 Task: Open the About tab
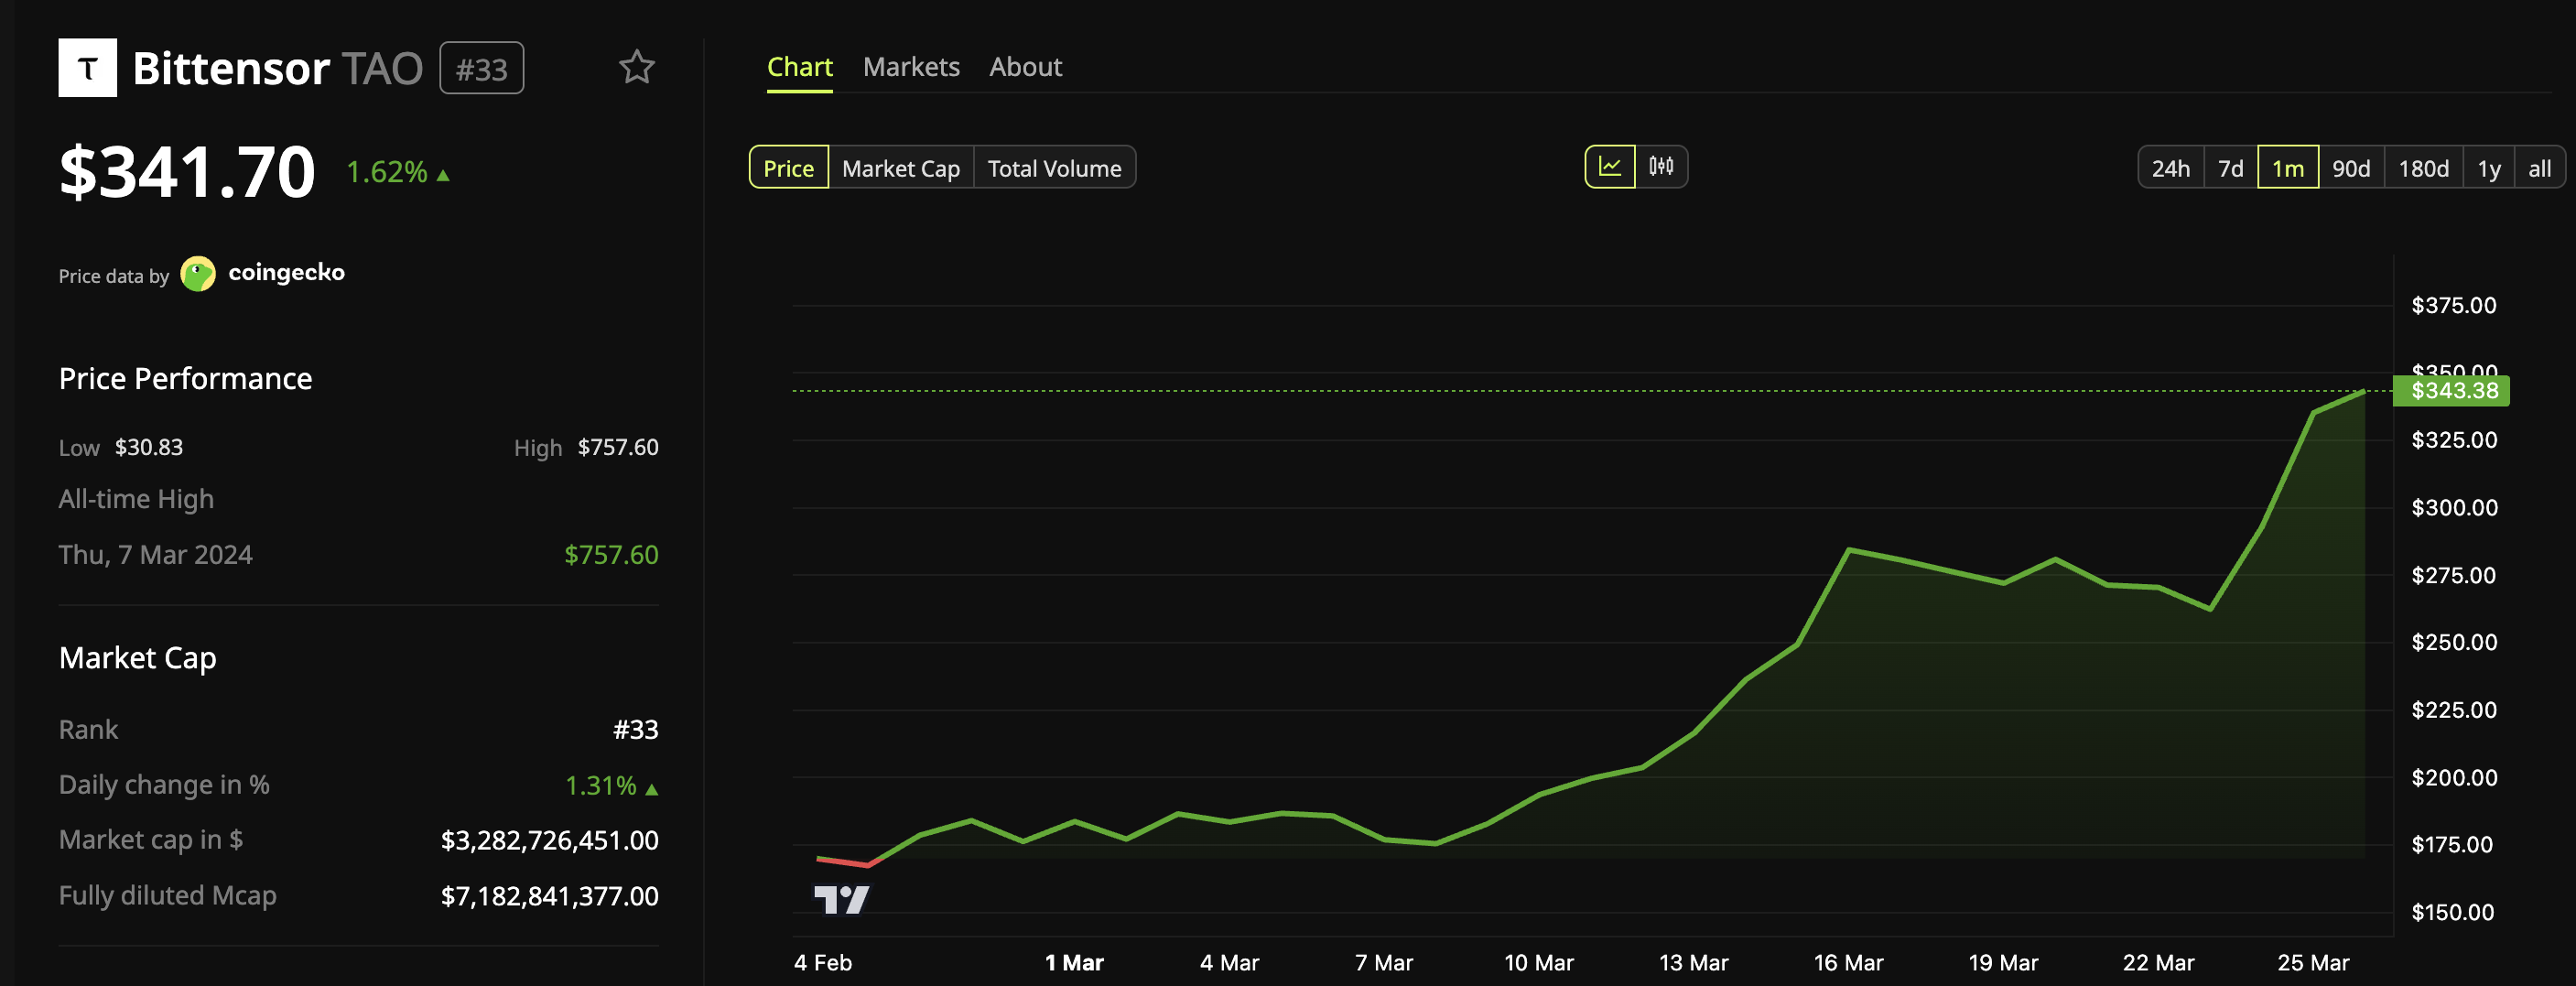(x=1025, y=67)
